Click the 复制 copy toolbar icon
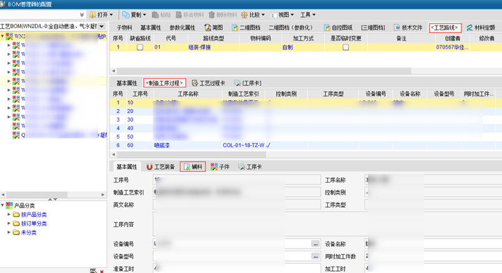Screen dimensions: 502x273 tap(125, 14)
